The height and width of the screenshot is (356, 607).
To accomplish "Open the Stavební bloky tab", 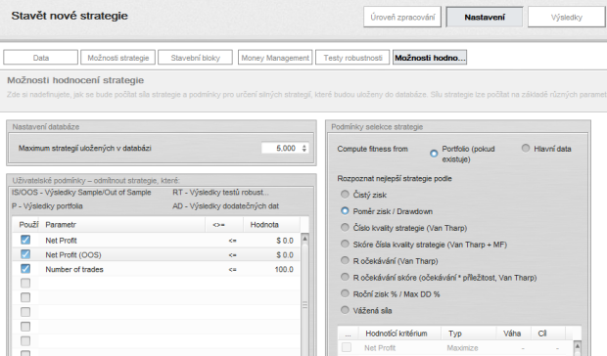I will [x=195, y=58].
